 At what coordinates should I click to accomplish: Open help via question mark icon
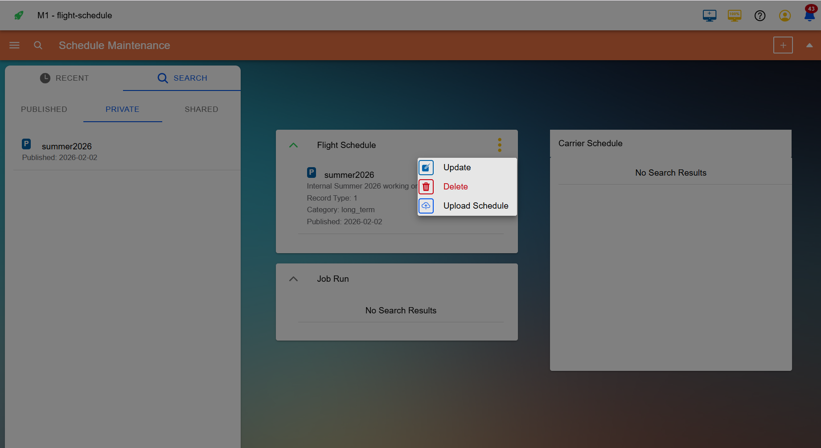(760, 16)
